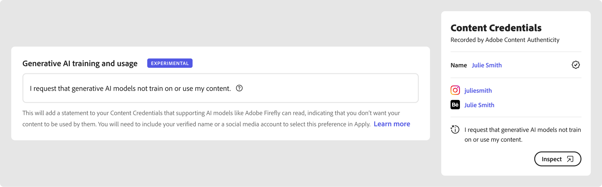This screenshot has height=187, width=602.
Task: Open the Julie Smith Behance link
Action: (x=479, y=105)
